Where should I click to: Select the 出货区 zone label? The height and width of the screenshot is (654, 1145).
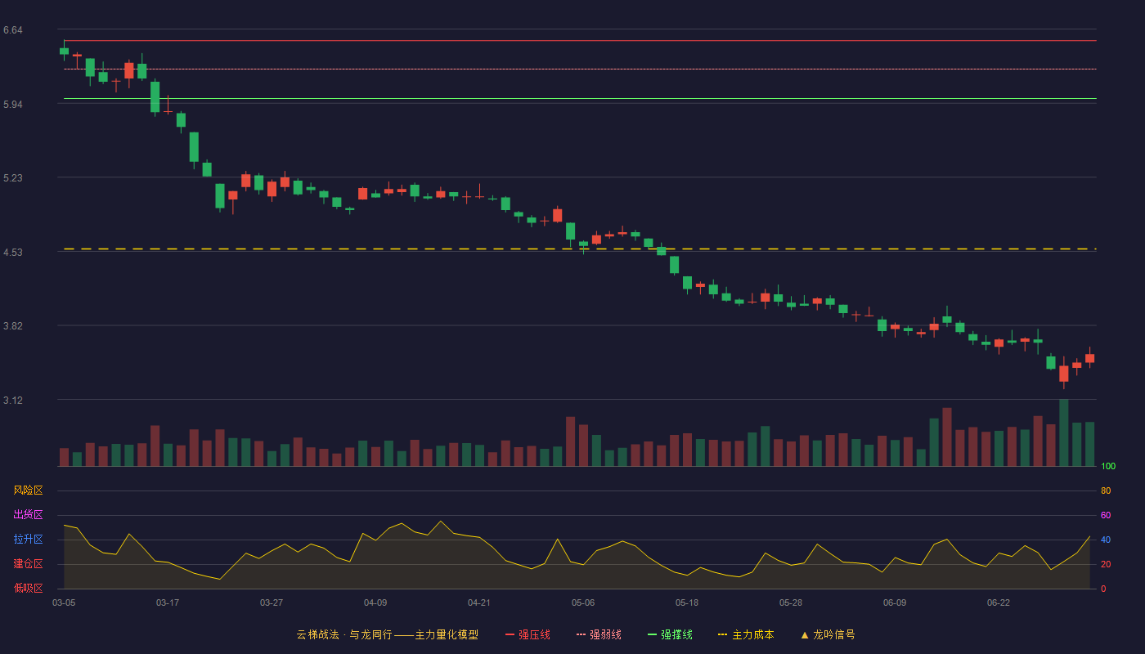[x=29, y=515]
